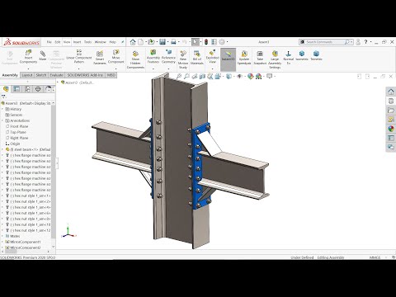Click Update Speedpak
Viewport: 396px width, 297px height.
[x=244, y=57]
